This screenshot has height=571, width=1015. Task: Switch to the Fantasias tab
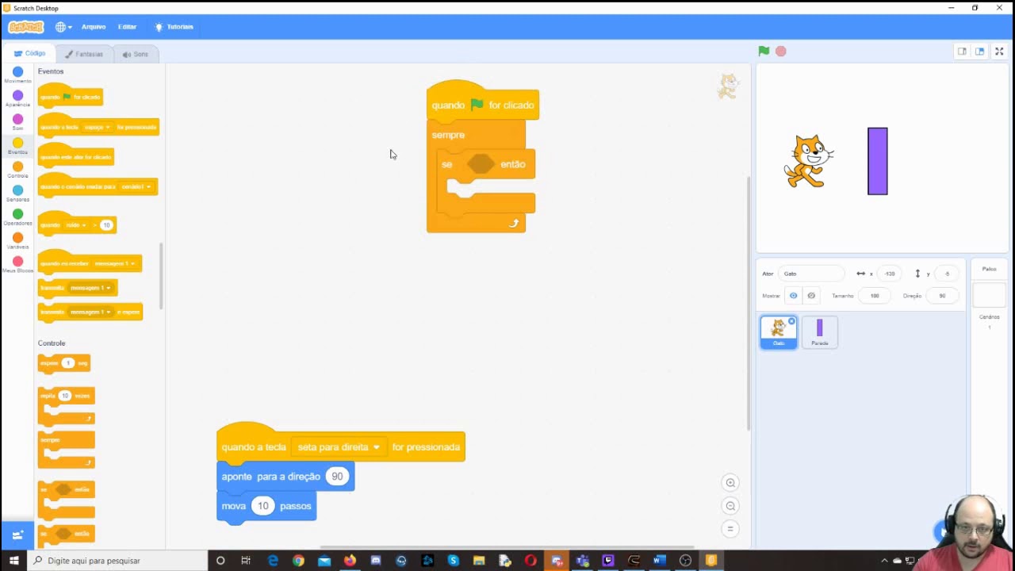coord(84,54)
